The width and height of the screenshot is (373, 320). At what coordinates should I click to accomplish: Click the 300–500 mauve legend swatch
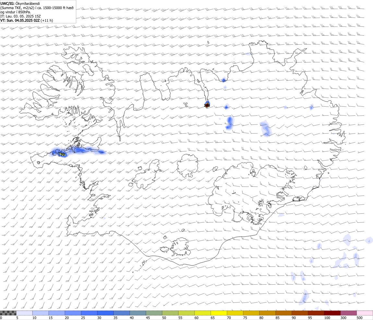point(348,313)
